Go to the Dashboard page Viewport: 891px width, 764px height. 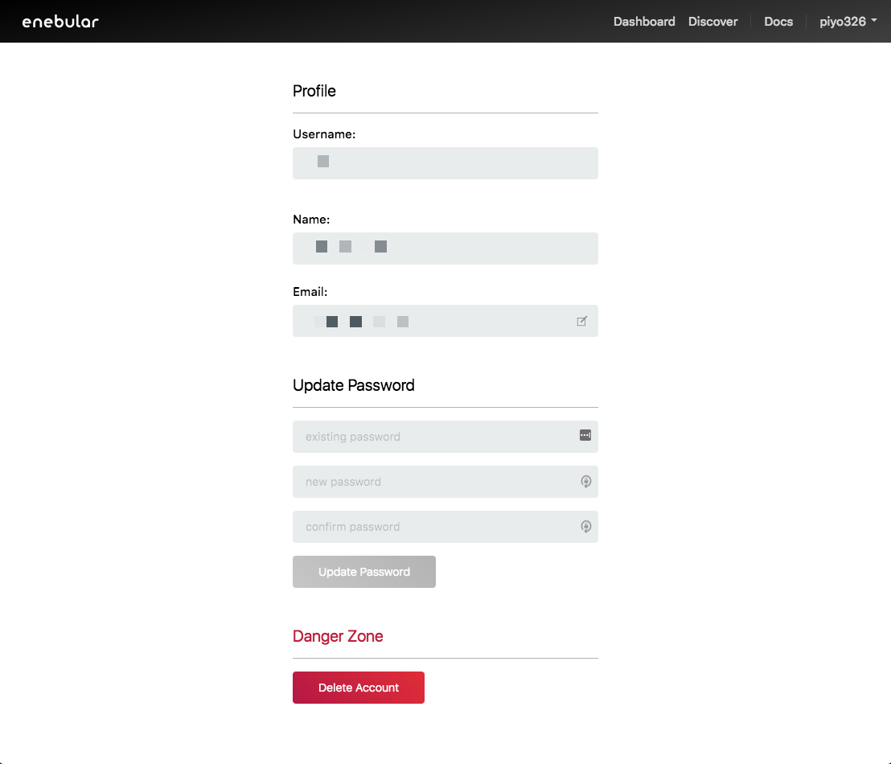coord(643,22)
